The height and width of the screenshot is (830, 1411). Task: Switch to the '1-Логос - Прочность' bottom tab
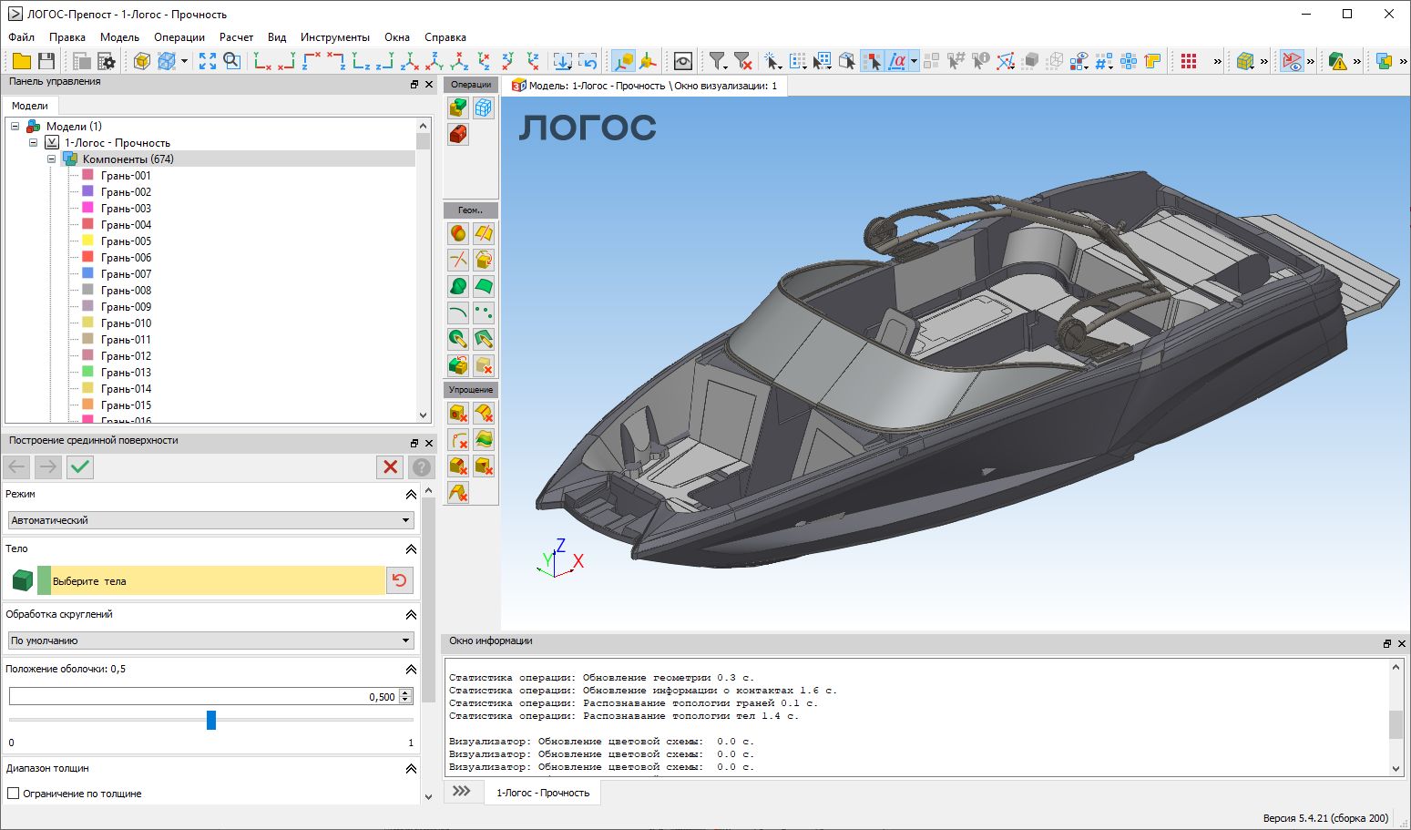[542, 793]
